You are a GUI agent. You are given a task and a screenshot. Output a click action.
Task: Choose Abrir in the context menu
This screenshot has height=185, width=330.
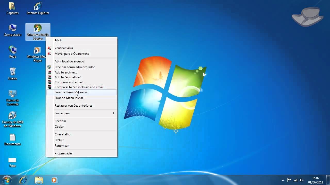pyautogui.click(x=81, y=40)
